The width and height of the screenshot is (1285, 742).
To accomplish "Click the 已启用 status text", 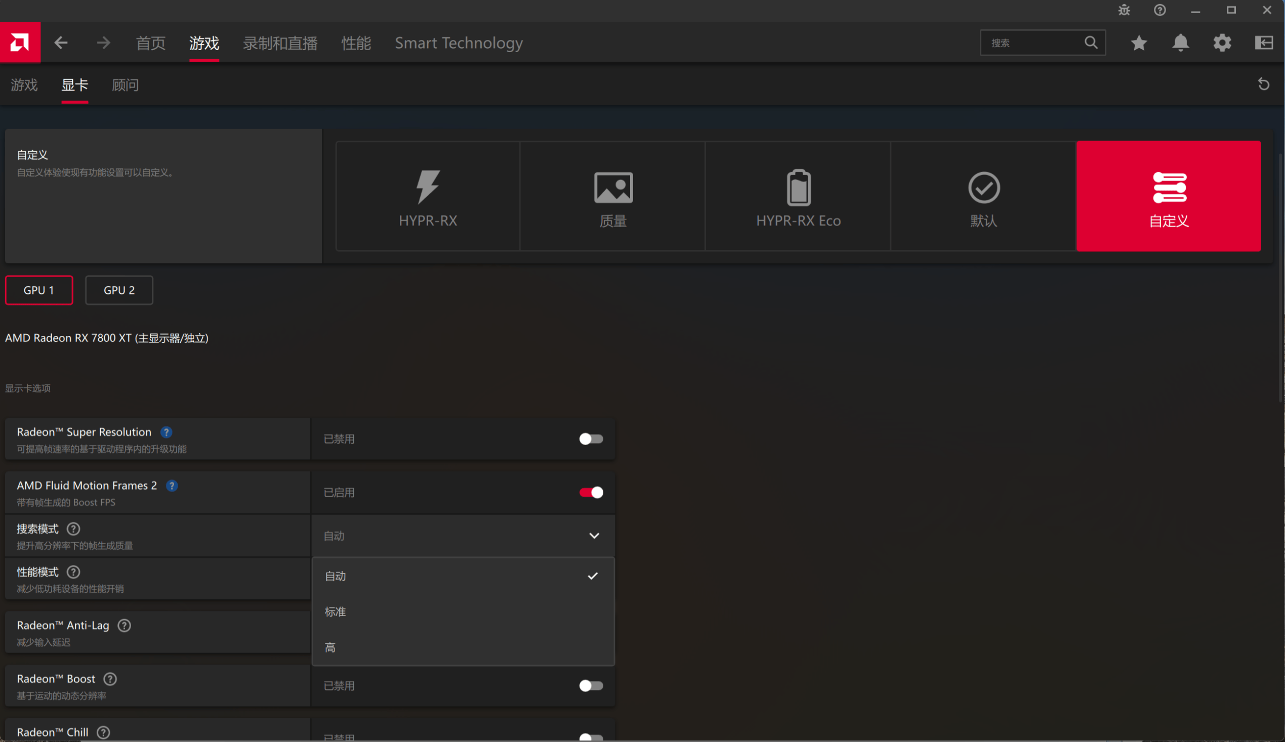I will (339, 493).
